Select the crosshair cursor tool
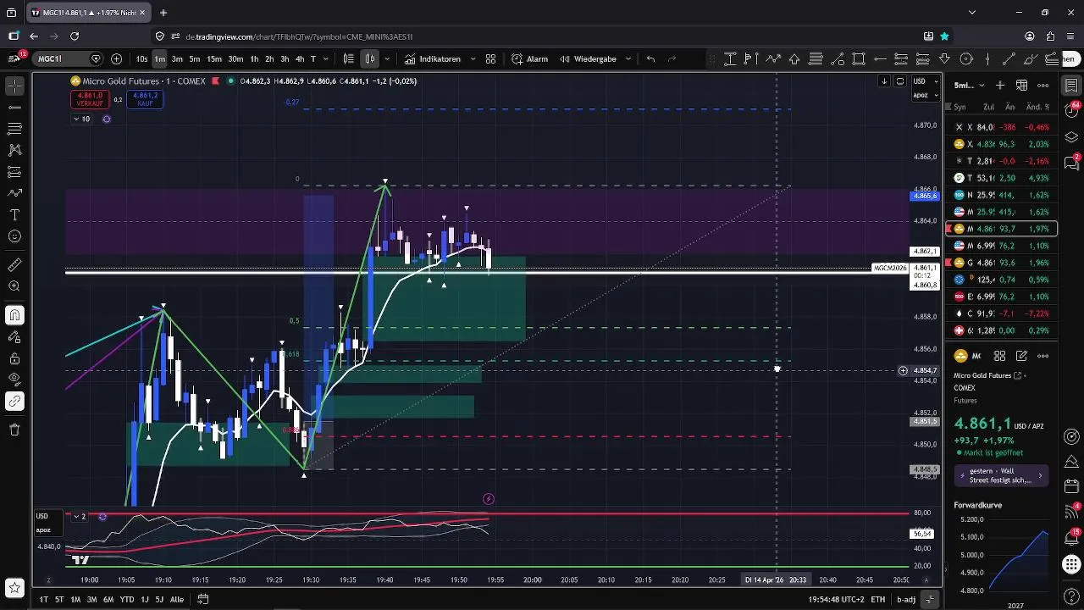1084x610 pixels. [x=14, y=86]
